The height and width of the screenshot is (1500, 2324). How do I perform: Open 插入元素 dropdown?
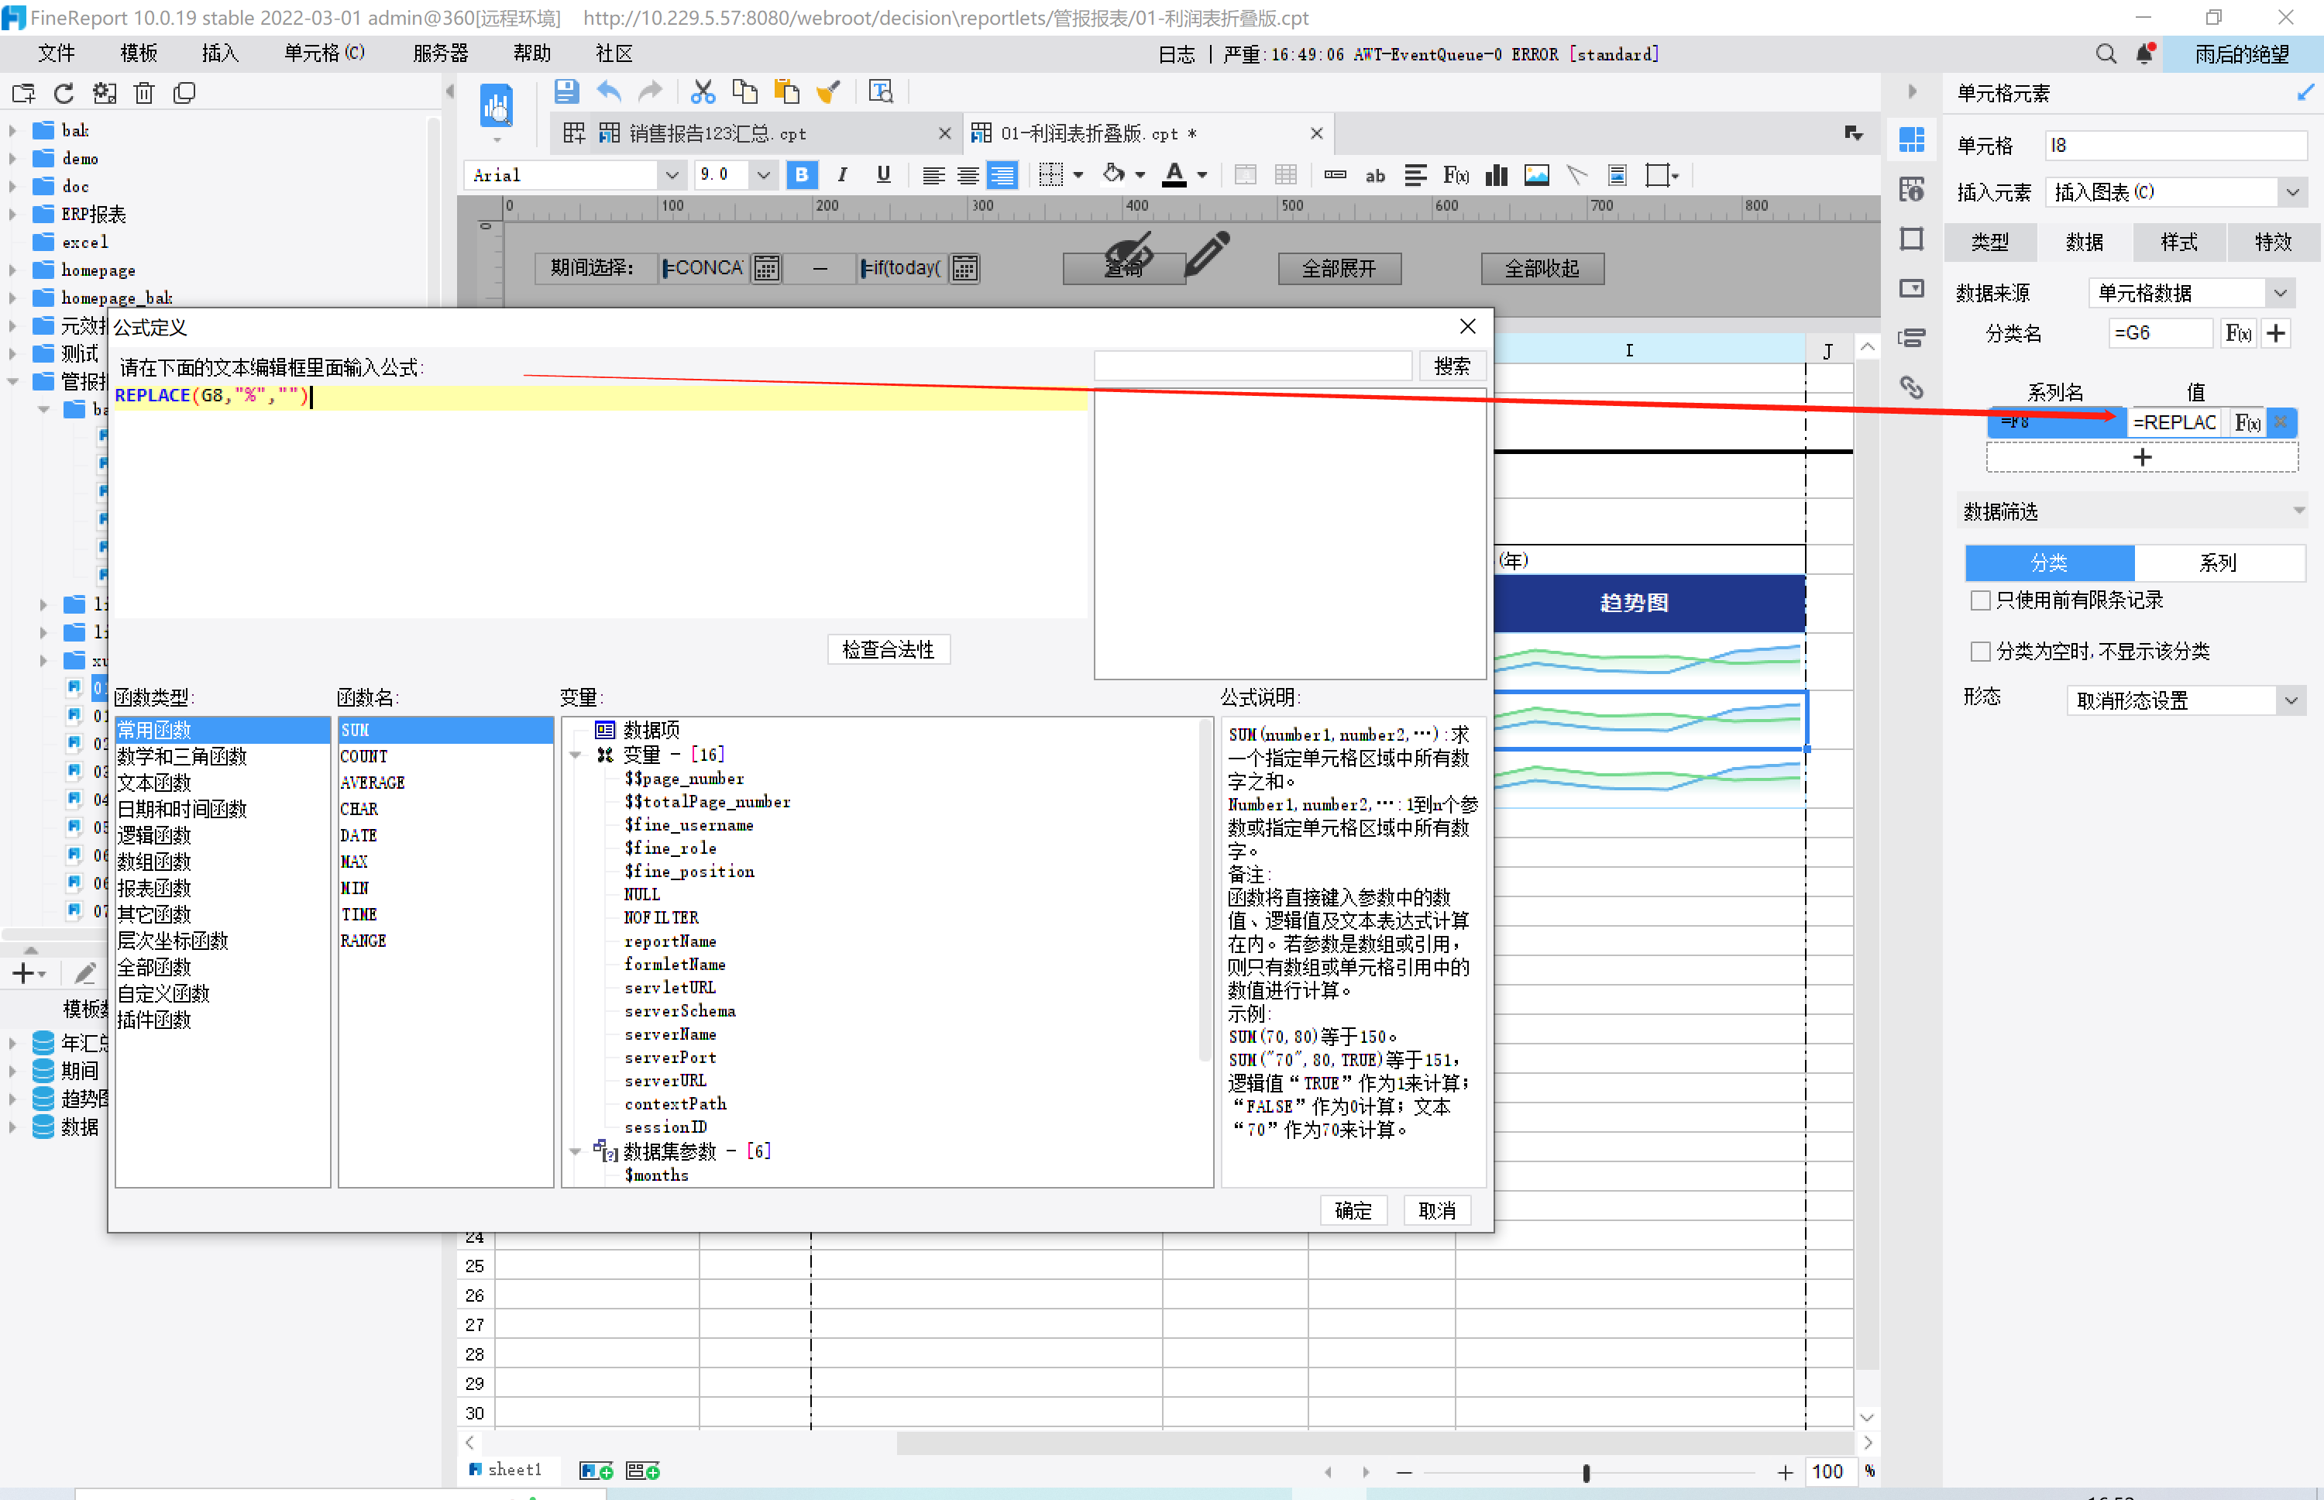2293,192
